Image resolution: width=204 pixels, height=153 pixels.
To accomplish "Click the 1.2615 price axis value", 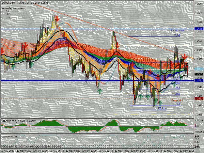I will [x=199, y=23].
